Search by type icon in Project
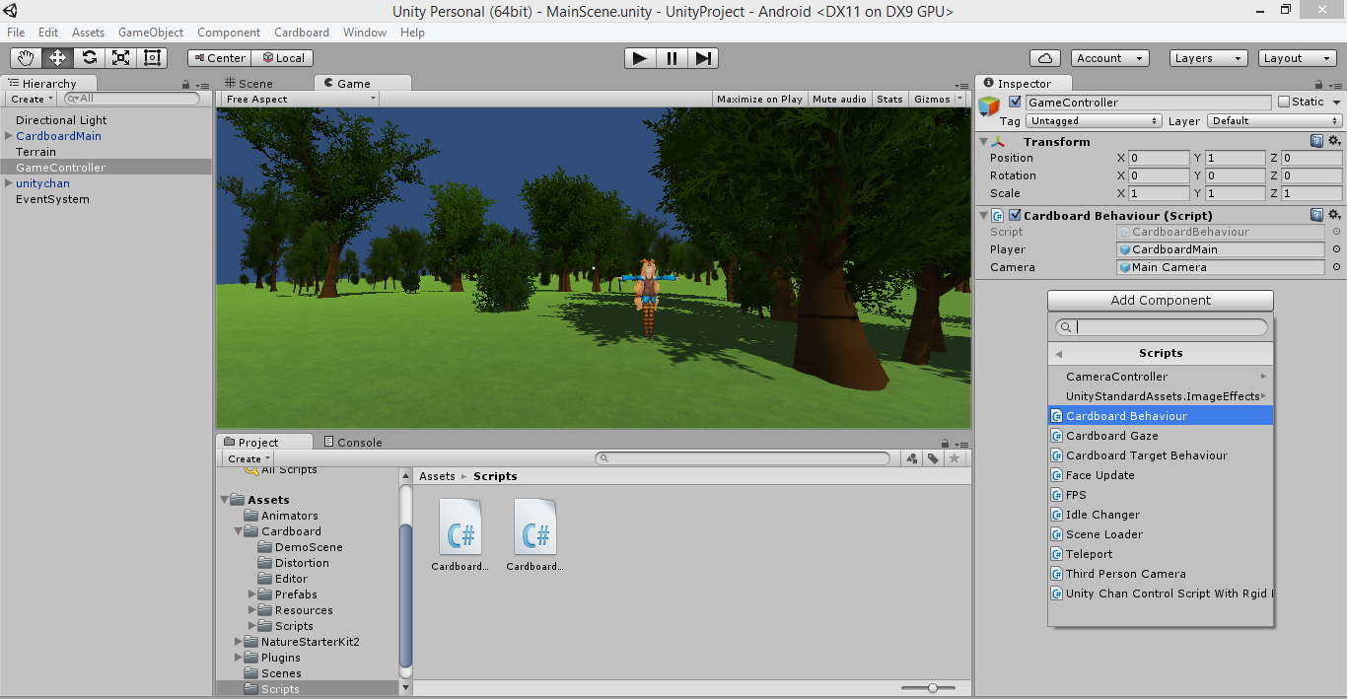1347x699 pixels. coord(912,458)
